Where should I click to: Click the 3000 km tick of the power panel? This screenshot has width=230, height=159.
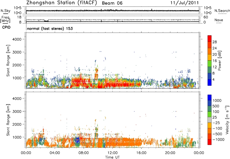[17, 52]
